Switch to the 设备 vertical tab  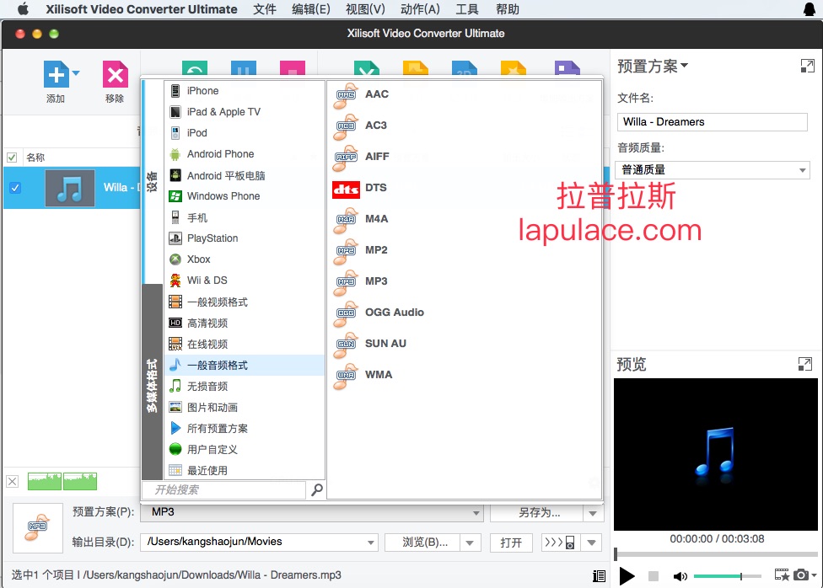click(152, 181)
